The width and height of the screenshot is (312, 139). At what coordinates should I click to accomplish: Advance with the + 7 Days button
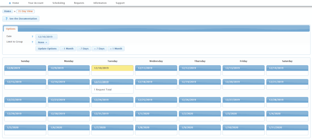point(99,49)
